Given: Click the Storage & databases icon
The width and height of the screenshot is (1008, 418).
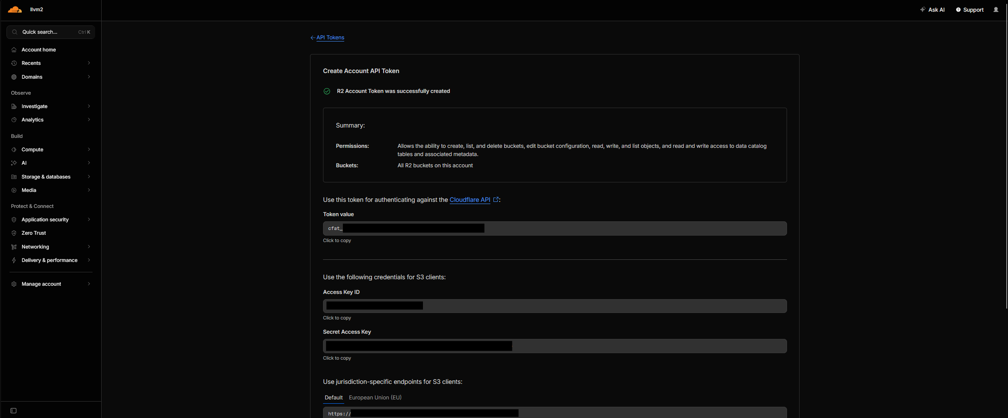Looking at the screenshot, I should 14,177.
